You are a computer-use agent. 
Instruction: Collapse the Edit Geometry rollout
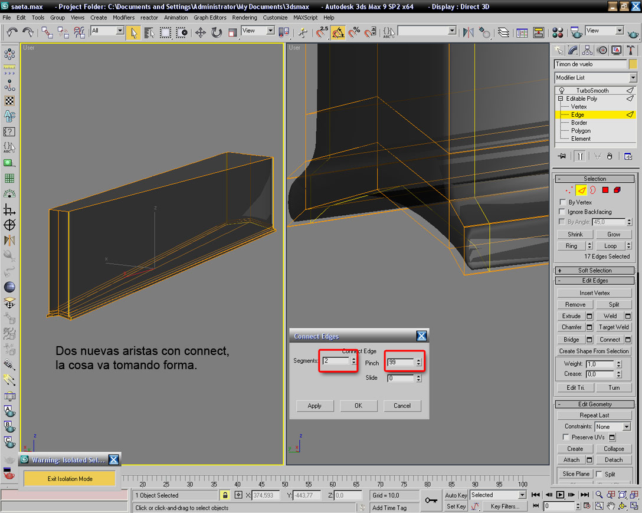(595, 404)
